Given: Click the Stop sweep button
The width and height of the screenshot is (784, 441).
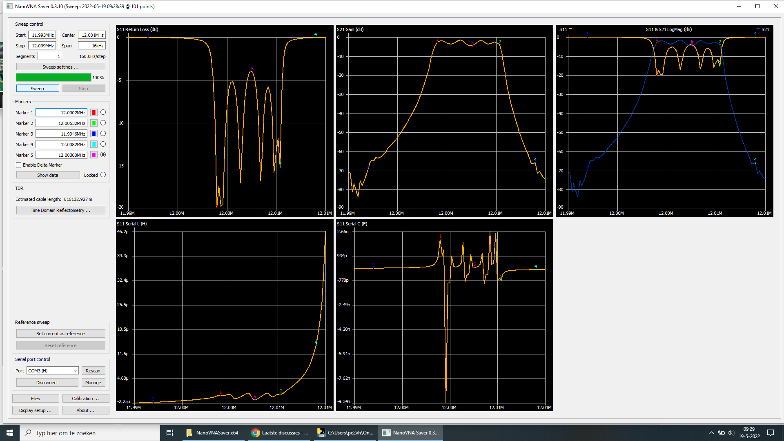Looking at the screenshot, I should pyautogui.click(x=84, y=88).
